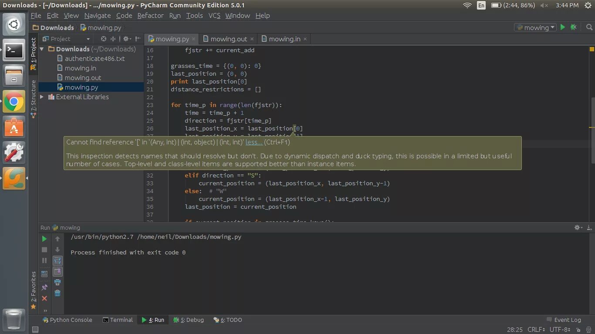Open 6: TODO tool window

(227, 320)
